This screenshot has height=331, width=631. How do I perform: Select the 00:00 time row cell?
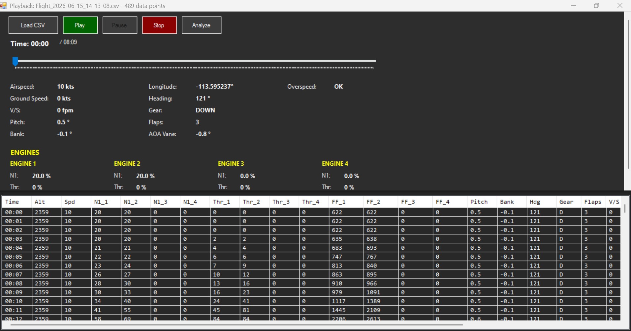pyautogui.click(x=17, y=212)
